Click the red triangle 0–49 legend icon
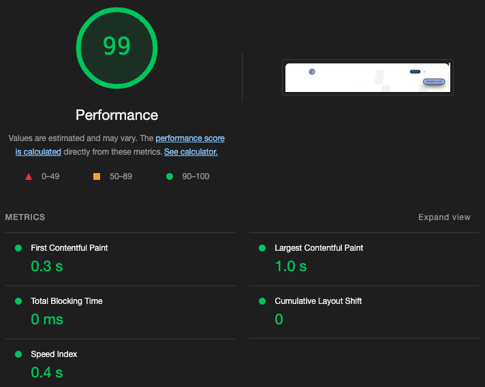Viewport: 485px width, 387px height. (x=29, y=176)
